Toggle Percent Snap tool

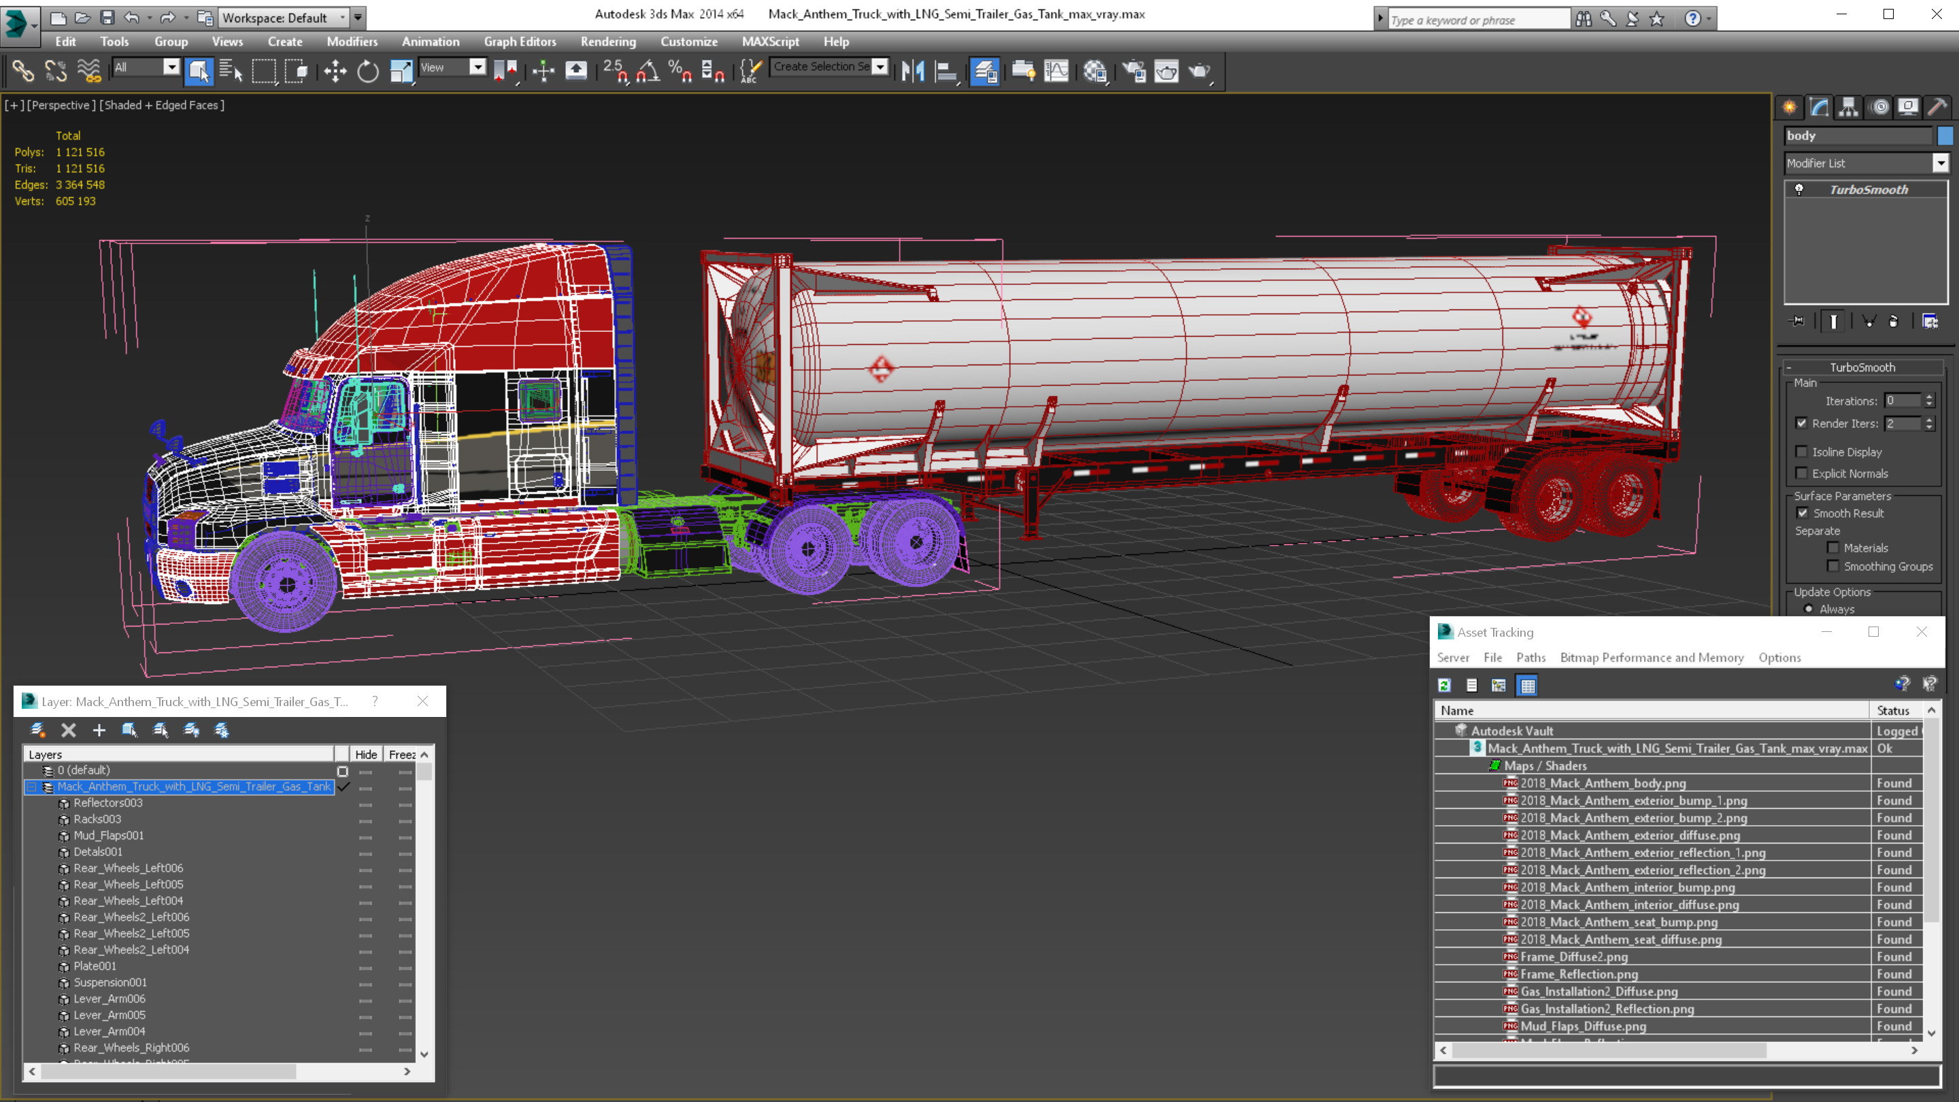tap(680, 71)
